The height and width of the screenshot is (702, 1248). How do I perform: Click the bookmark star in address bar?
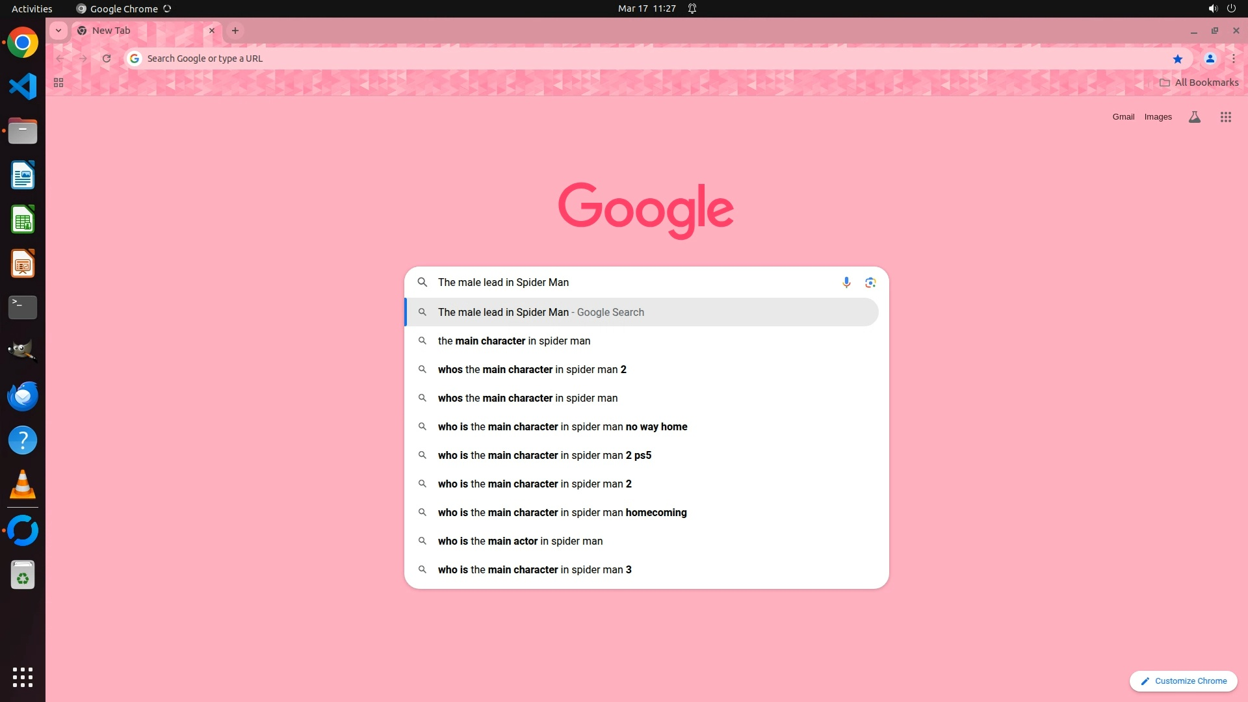tap(1177, 58)
